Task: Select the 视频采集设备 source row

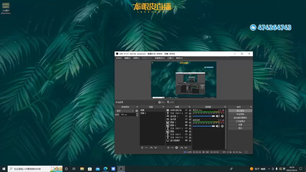Action: tap(179, 110)
